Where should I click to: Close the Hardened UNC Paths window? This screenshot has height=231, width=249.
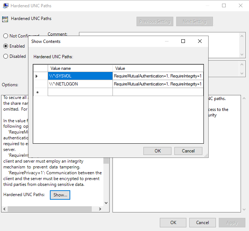[240, 5]
